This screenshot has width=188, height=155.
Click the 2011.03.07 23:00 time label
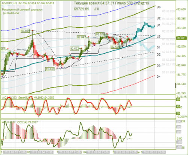70,152
